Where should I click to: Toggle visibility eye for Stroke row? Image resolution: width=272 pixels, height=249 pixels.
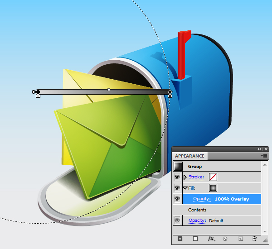pos(177,177)
